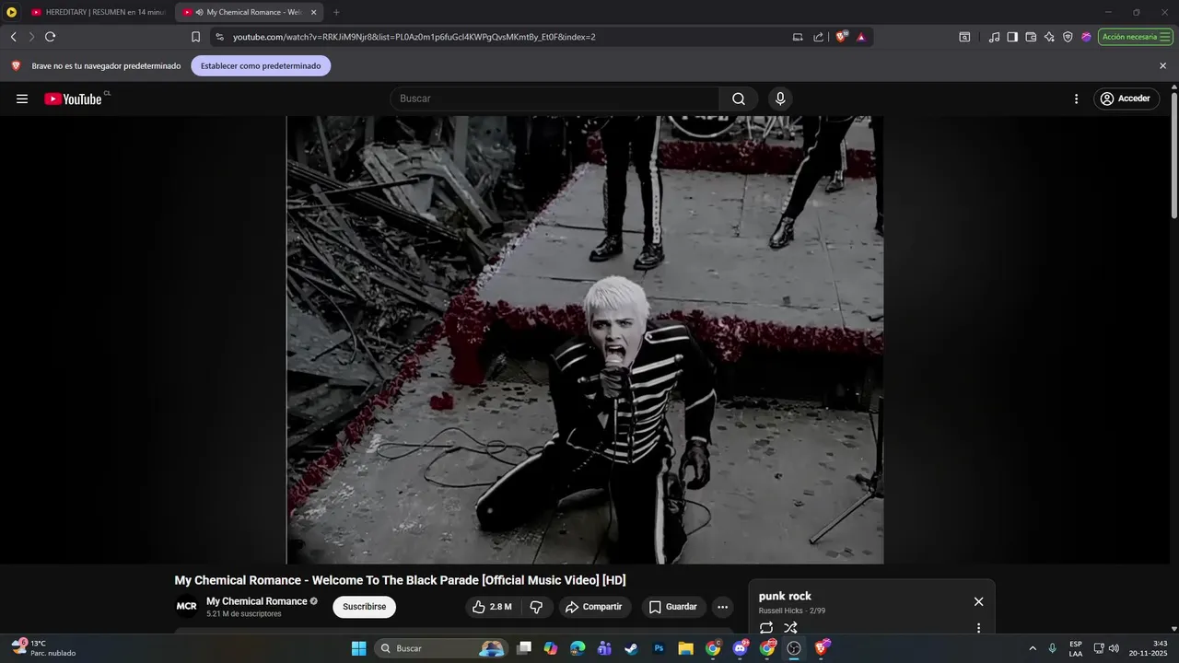Close the My Chemical Romance tab
The image size is (1179, 663).
pyautogui.click(x=313, y=12)
